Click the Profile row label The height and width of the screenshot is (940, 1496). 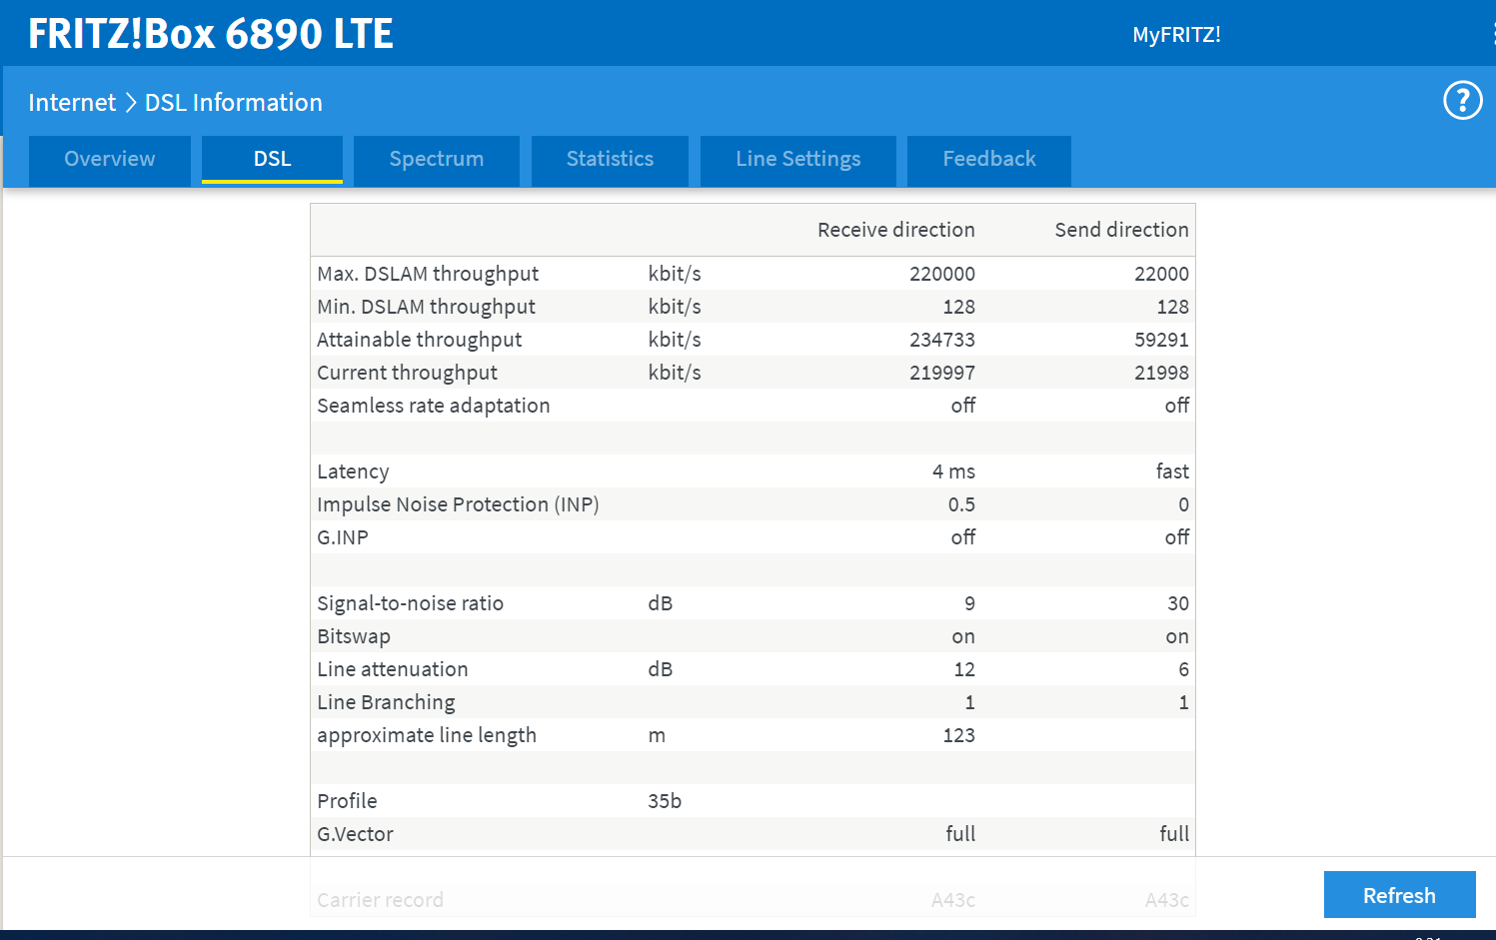point(347,801)
